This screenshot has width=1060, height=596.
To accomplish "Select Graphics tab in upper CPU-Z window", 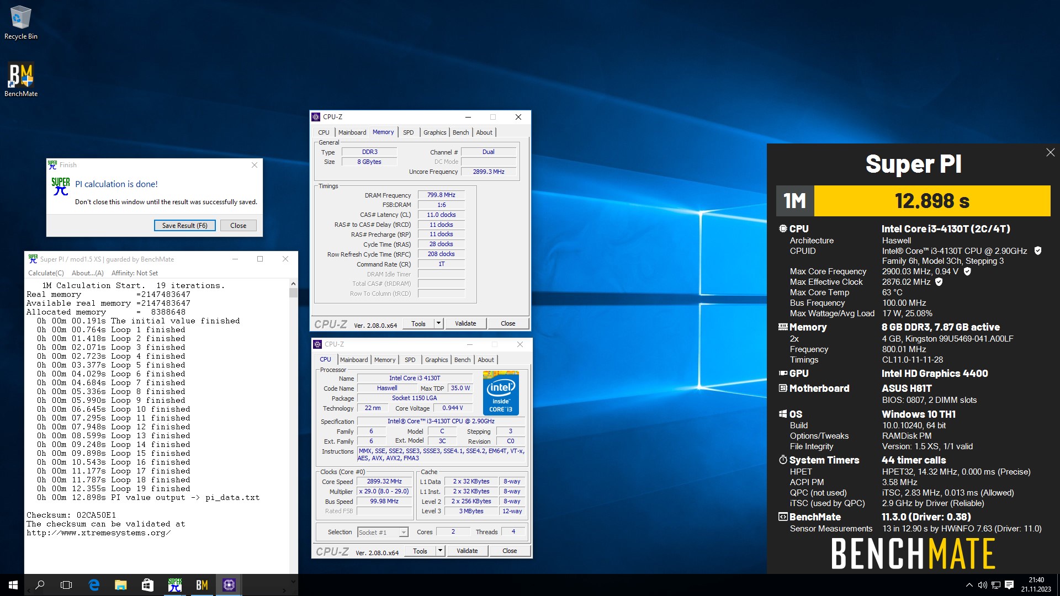I will pos(435,132).
